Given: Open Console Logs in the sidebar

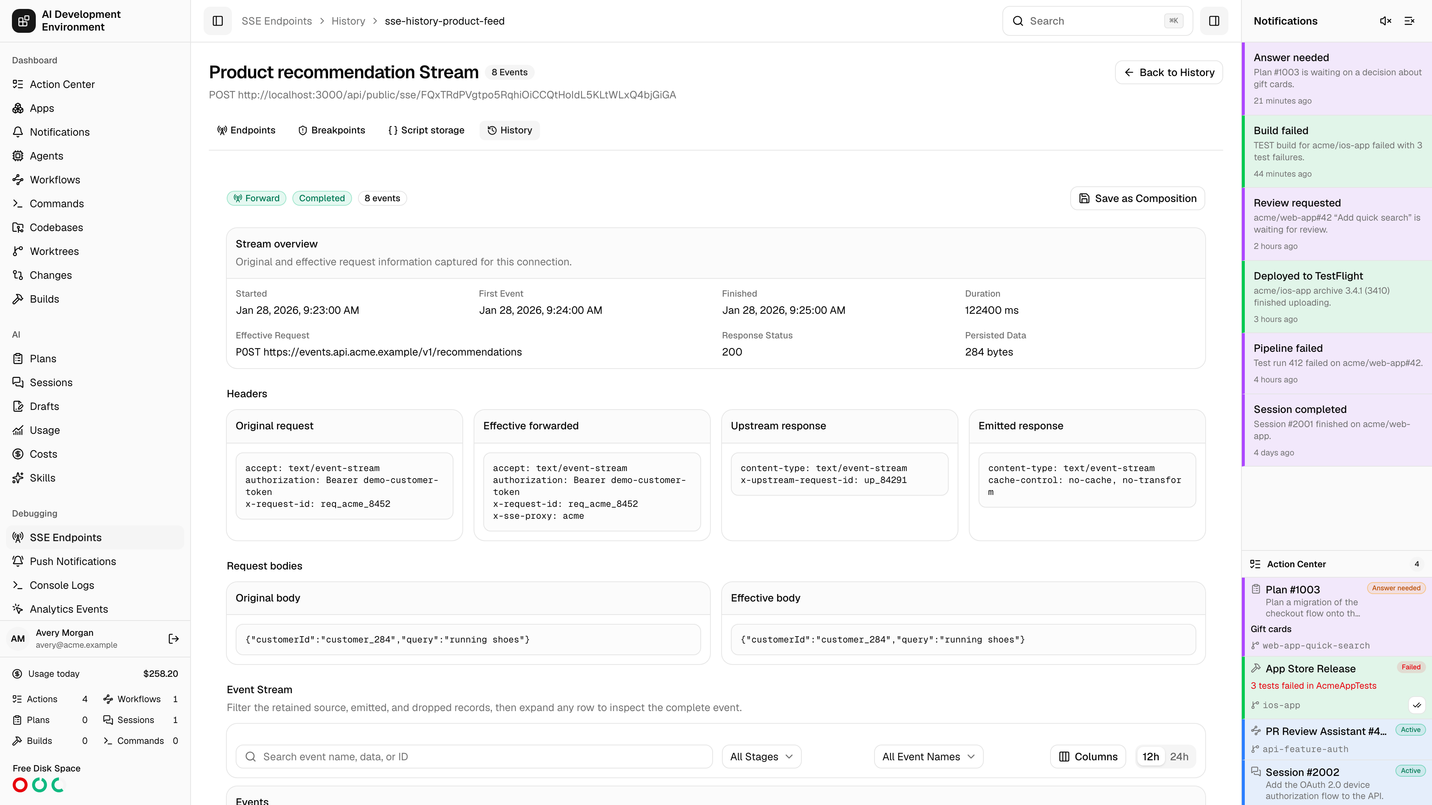Looking at the screenshot, I should coord(95,585).
